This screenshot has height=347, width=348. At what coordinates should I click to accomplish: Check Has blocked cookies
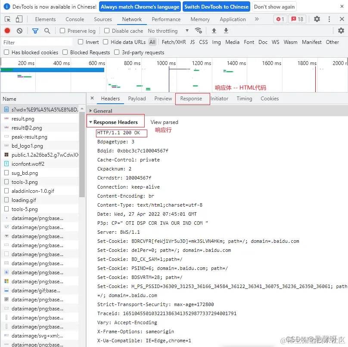6,52
